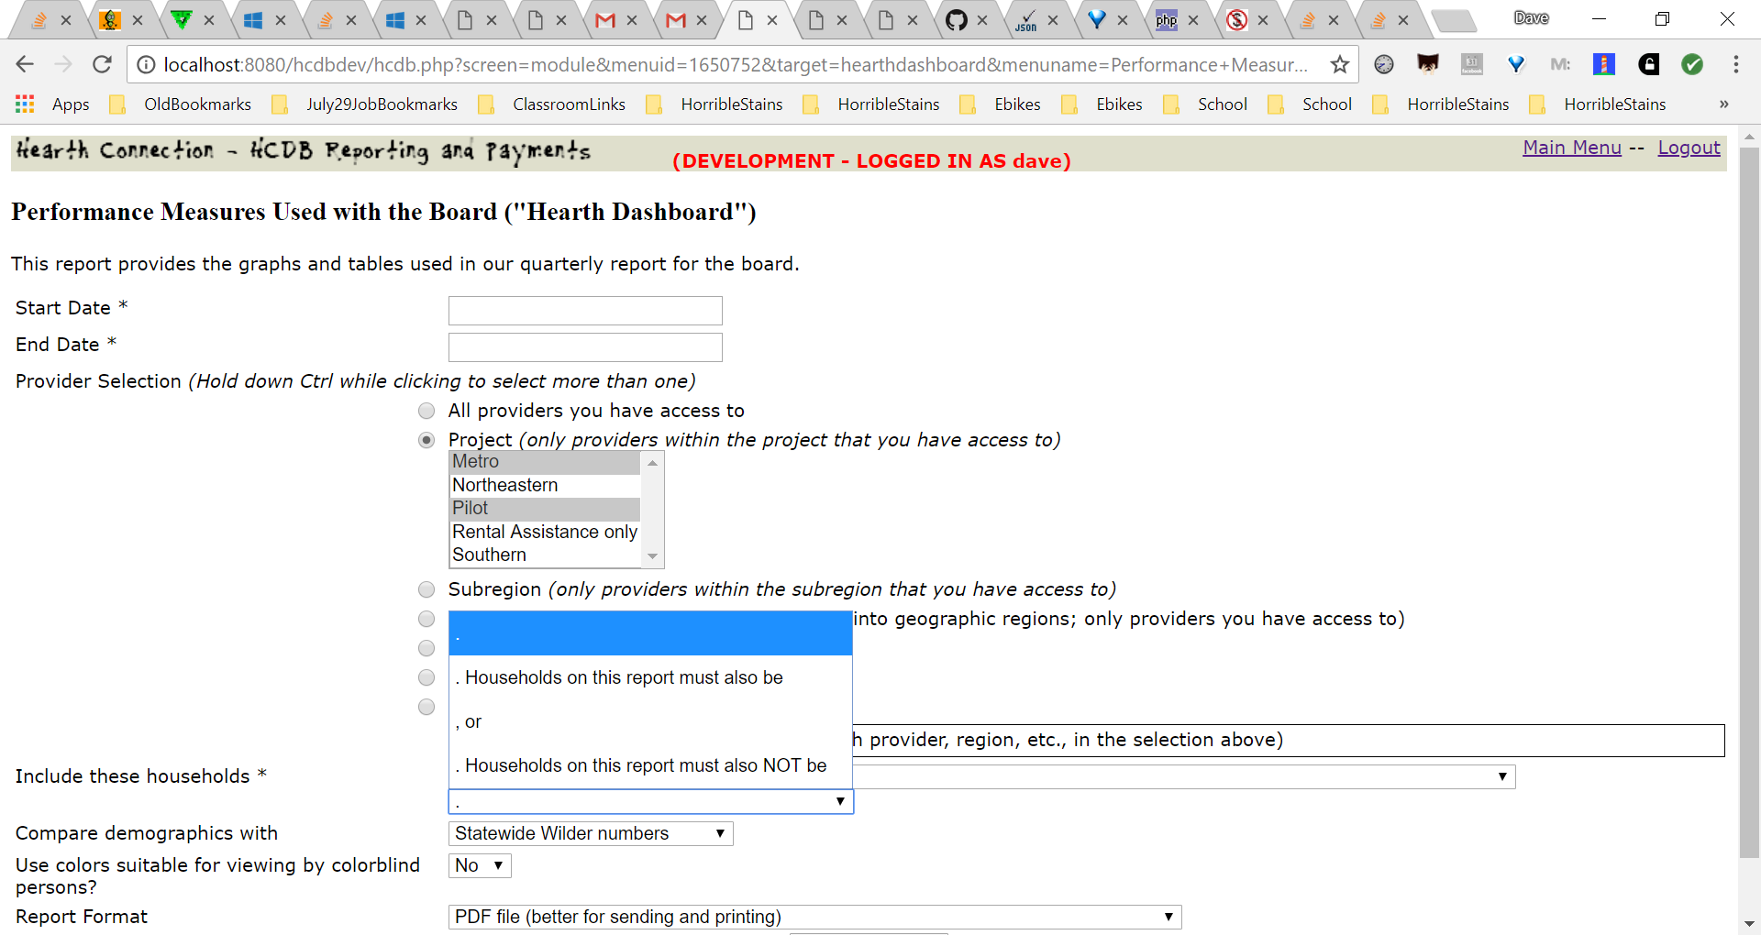Click into the Start Date field
The height and width of the screenshot is (935, 1761).
[x=585, y=311]
